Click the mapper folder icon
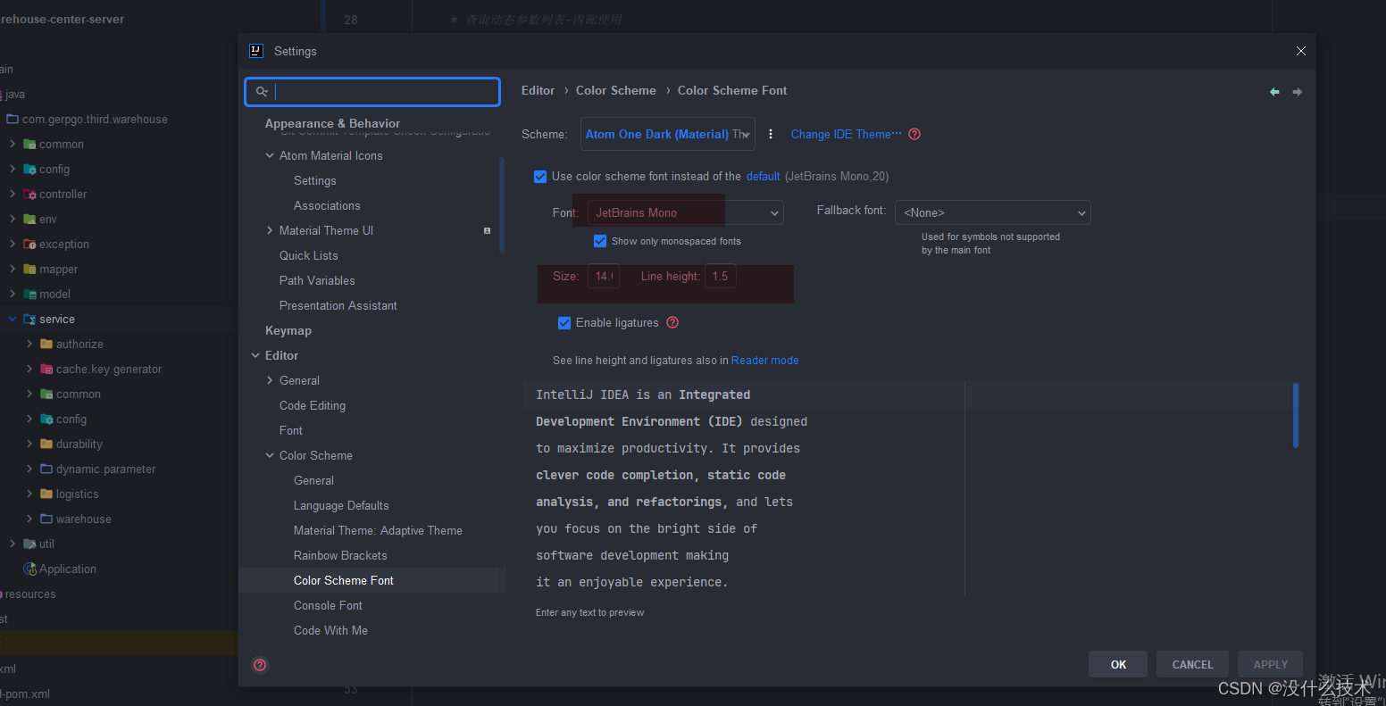This screenshot has width=1386, height=706. coord(29,269)
